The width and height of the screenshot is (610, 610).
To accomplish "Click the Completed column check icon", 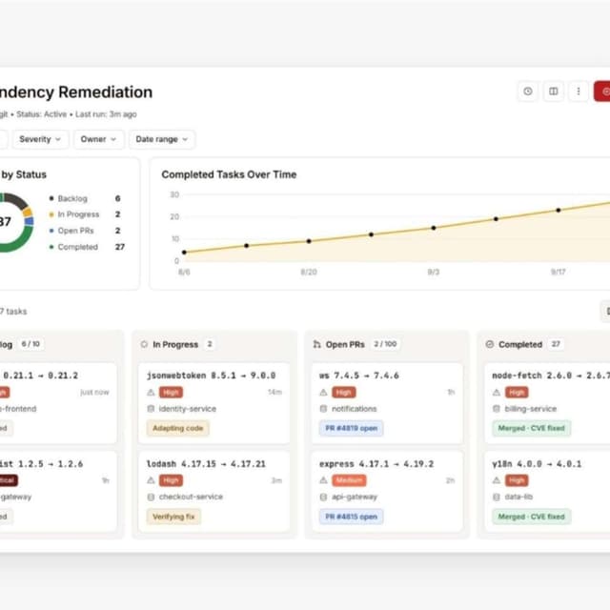I will 490,344.
